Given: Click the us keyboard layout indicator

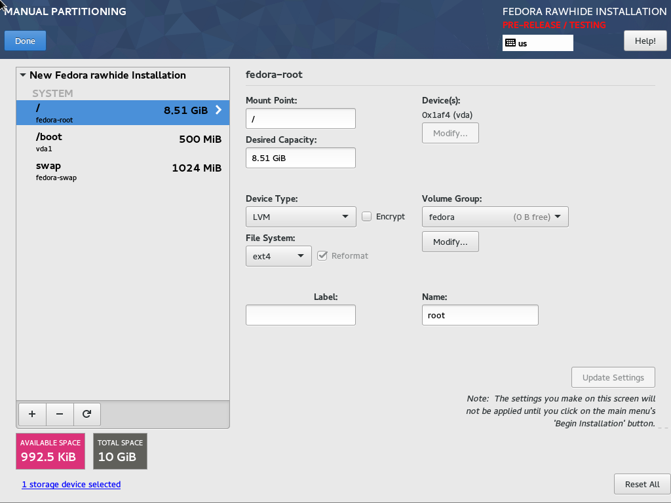Looking at the screenshot, I should (x=538, y=43).
